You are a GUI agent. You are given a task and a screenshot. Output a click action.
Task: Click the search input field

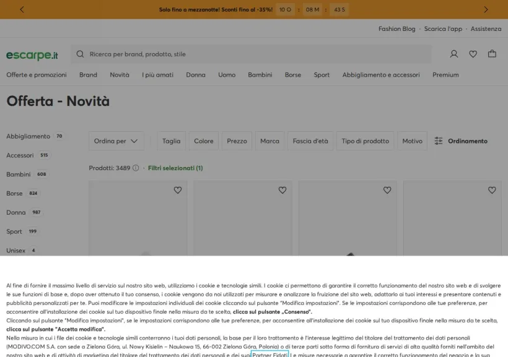[251, 54]
